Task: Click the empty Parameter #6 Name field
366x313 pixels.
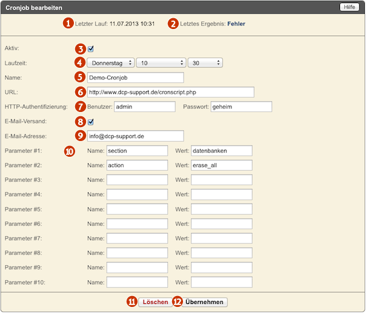Action: tap(137, 223)
